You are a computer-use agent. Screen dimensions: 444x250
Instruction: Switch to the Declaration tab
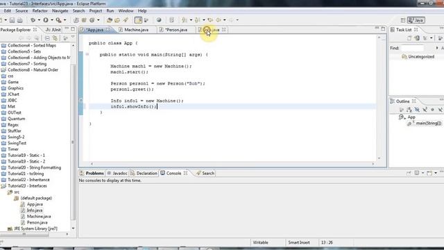coord(144,173)
